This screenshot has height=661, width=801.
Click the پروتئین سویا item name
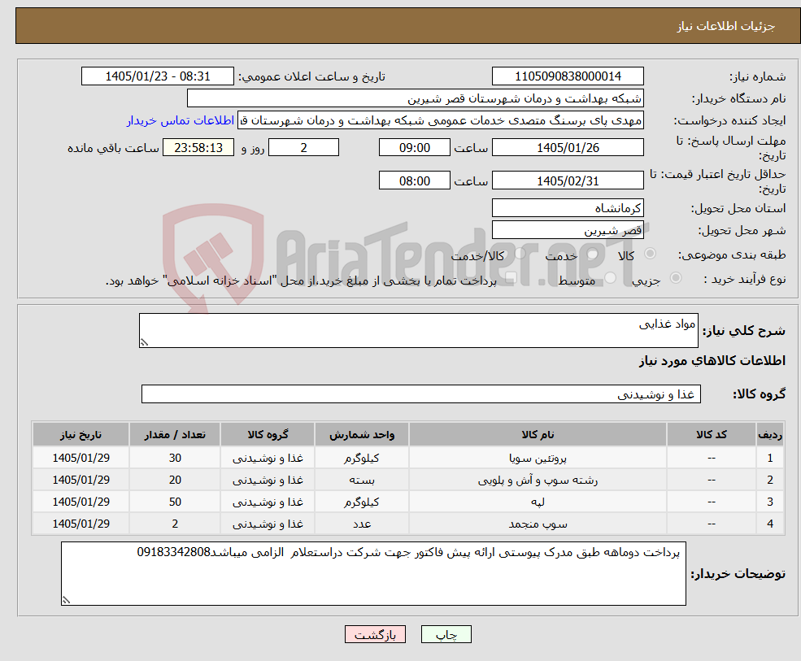538,459
